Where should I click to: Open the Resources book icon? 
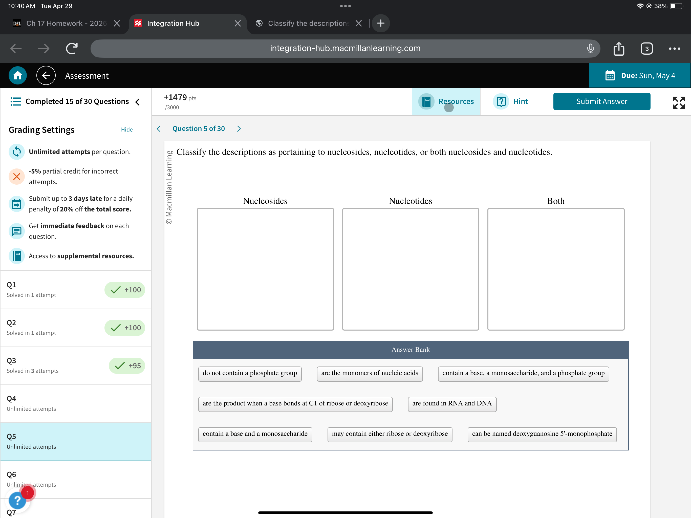pyautogui.click(x=426, y=101)
